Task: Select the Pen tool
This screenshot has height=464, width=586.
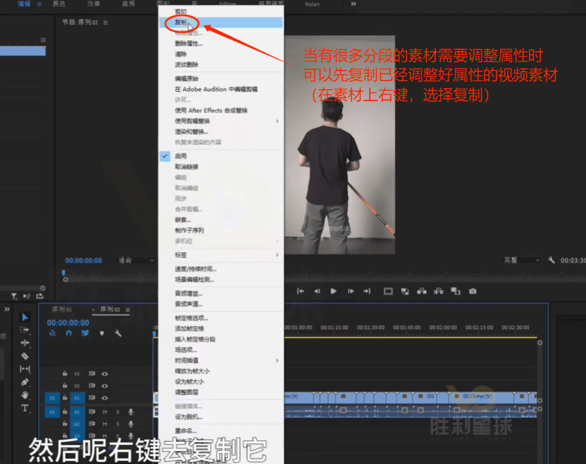Action: [x=25, y=382]
